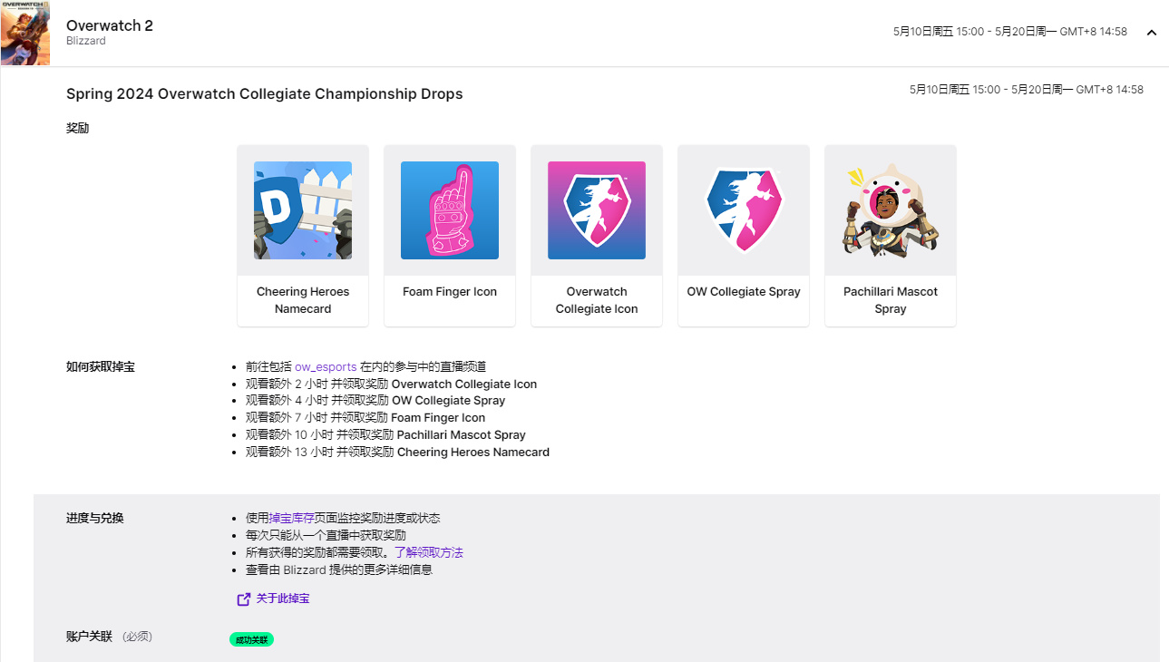Click the 如何获取掉宝 section label
Image resolution: width=1169 pixels, height=662 pixels.
[x=101, y=366]
